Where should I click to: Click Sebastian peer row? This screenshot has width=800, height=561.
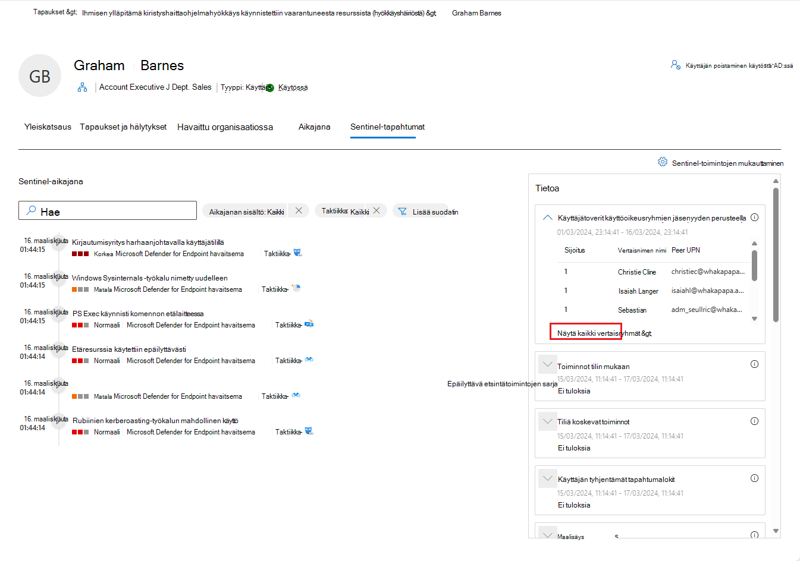click(654, 310)
